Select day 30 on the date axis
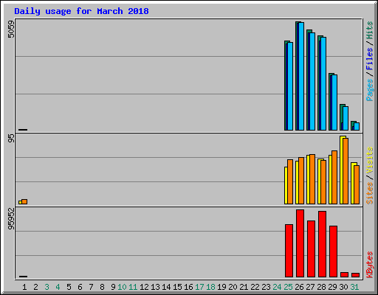Viewport: 378px width, 295px height. (343, 287)
